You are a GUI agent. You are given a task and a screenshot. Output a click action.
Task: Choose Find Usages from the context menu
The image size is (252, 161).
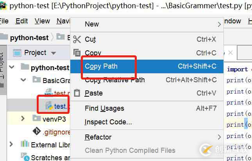tap(104, 108)
